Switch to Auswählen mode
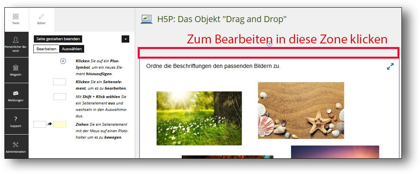Screen dimensions: 420x174 click(72, 49)
